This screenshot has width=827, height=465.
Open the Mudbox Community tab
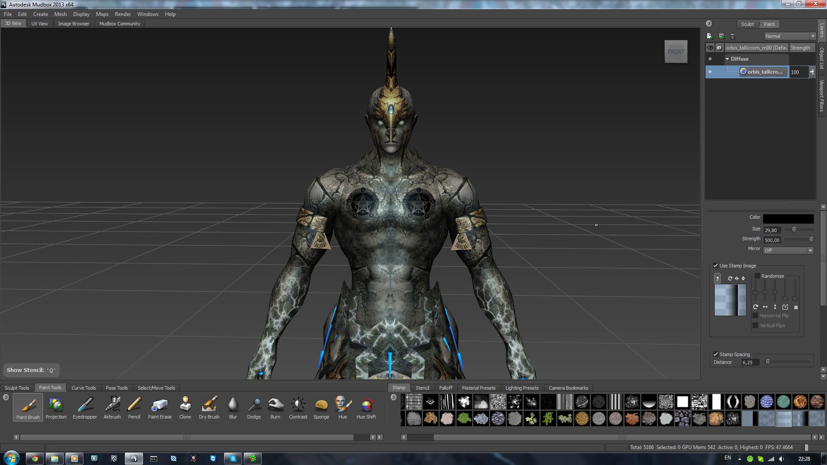[x=120, y=24]
